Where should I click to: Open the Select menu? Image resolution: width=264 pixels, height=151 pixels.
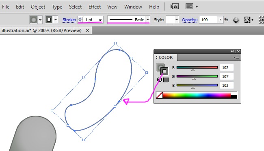[x=75, y=7]
